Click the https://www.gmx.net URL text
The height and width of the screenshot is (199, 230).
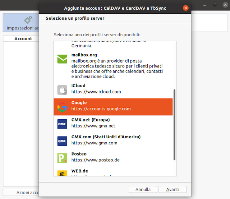(93, 126)
